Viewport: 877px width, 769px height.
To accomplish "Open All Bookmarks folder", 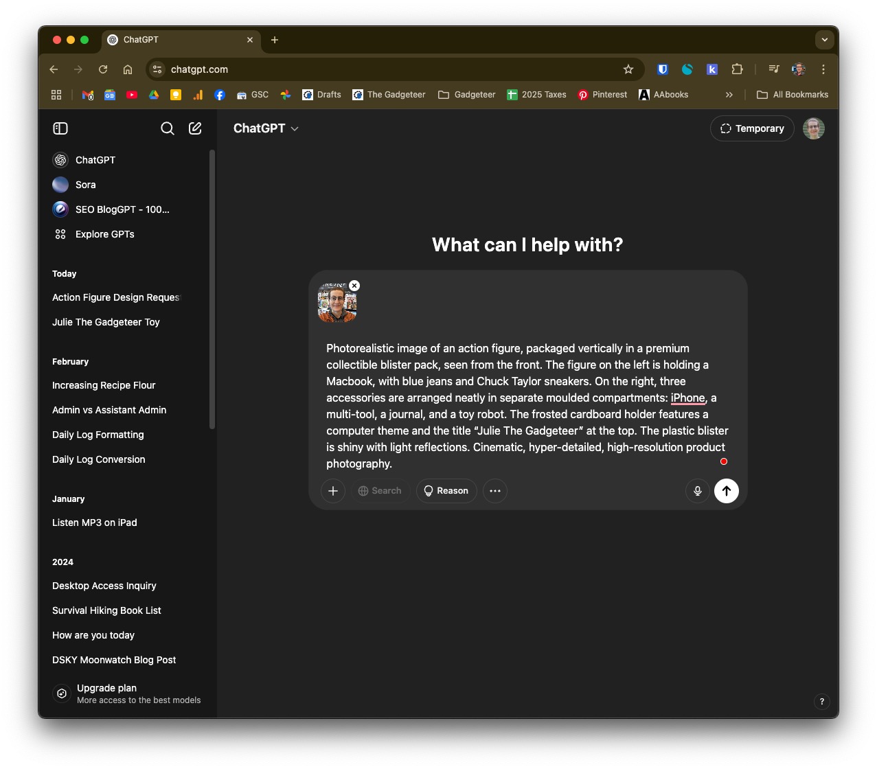I will click(x=793, y=95).
